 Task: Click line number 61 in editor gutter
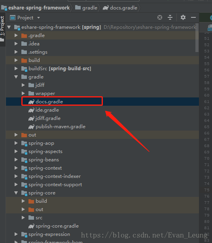(x=207, y=102)
